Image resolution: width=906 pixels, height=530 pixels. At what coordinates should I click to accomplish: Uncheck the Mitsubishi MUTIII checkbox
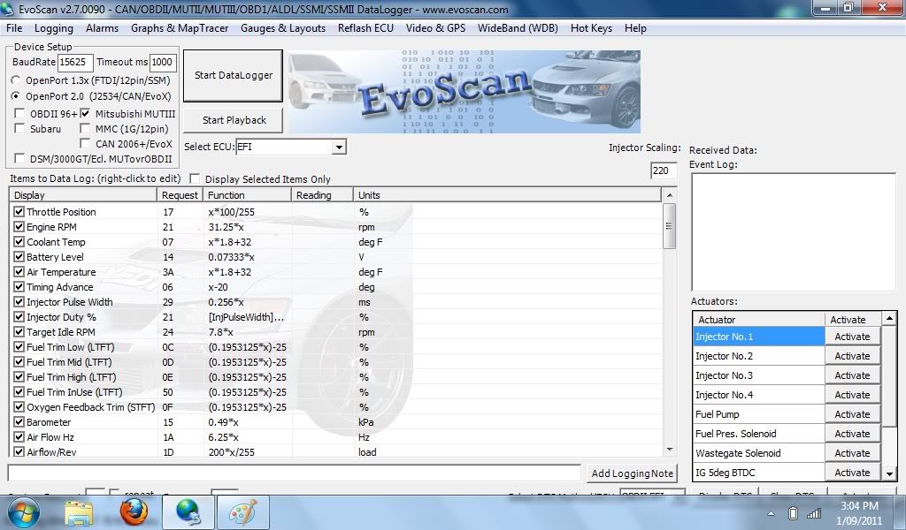[x=86, y=113]
